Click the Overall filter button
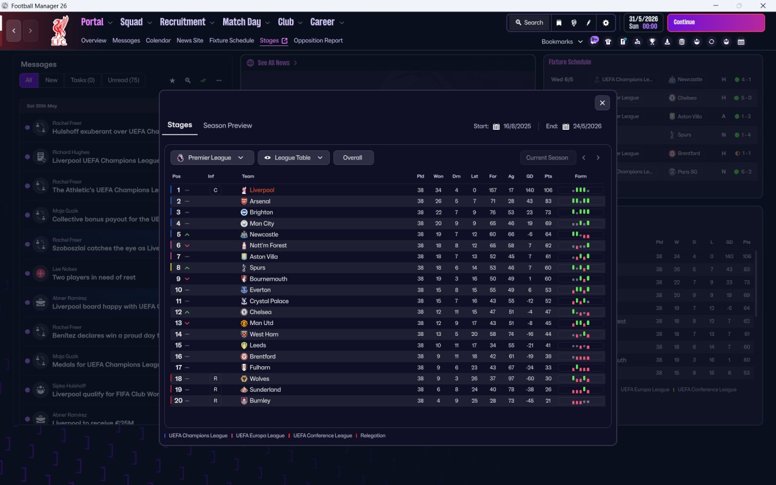This screenshot has height=485, width=776. click(353, 158)
